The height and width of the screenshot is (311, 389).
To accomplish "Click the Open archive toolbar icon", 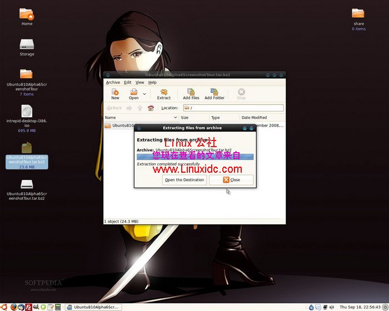I will pyautogui.click(x=134, y=94).
